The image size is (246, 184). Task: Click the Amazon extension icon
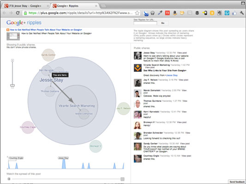pos(175,13)
